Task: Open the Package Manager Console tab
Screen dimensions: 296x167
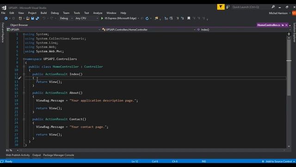Action: 59,155
